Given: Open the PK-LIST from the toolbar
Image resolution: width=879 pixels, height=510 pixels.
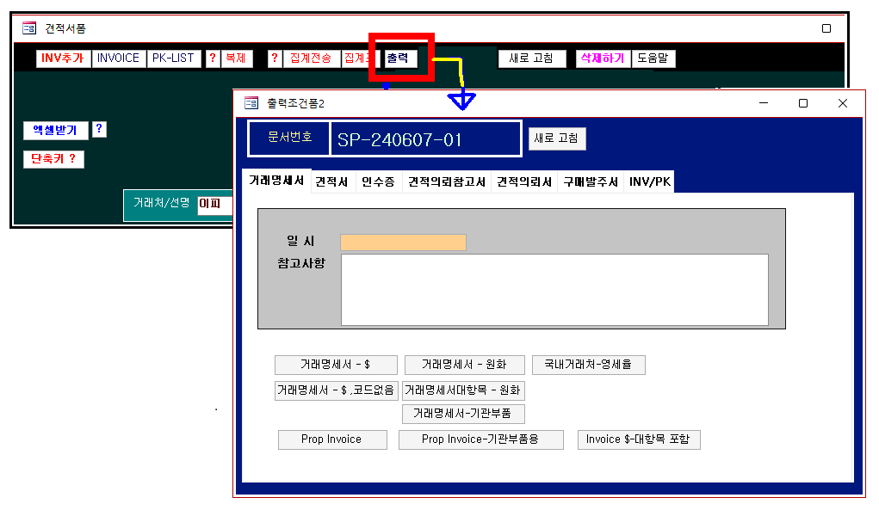Looking at the screenshot, I should click(173, 58).
